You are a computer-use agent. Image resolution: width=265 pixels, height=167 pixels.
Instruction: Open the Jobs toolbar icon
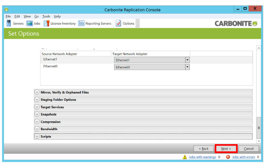(29, 23)
